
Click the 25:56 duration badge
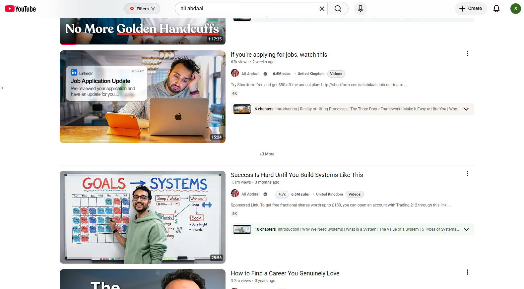[217, 258]
